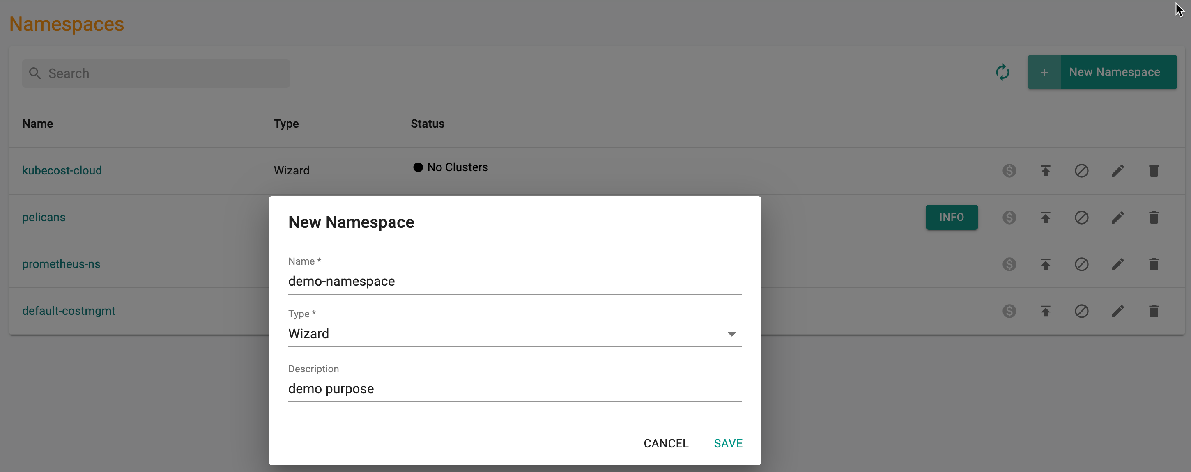Click disable icon for prometheus-ns row
This screenshot has width=1191, height=472.
[1081, 264]
